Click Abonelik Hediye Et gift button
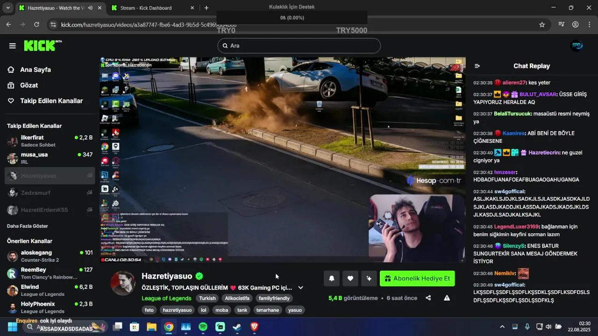Viewport: 598px width, 336px height. (x=417, y=279)
